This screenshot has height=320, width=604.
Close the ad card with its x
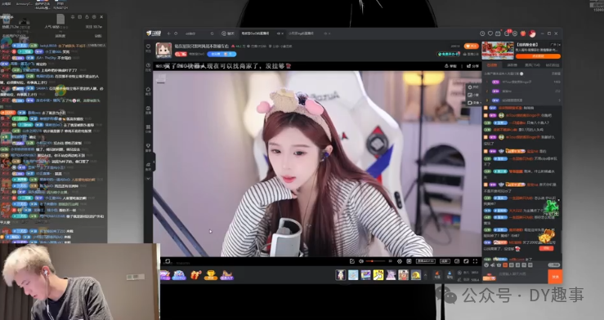pos(559,45)
